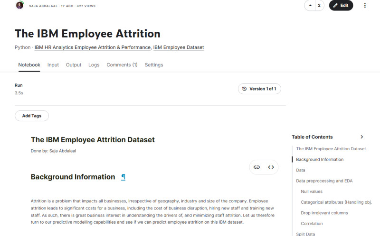Switch to the Output tab
This screenshot has width=380, height=236.
(74, 65)
